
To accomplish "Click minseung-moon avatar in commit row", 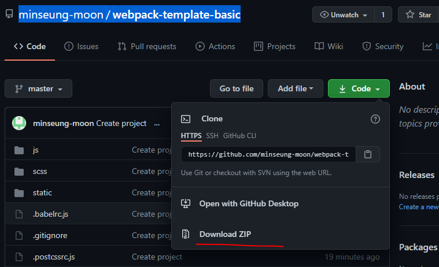I will pyautogui.click(x=19, y=123).
